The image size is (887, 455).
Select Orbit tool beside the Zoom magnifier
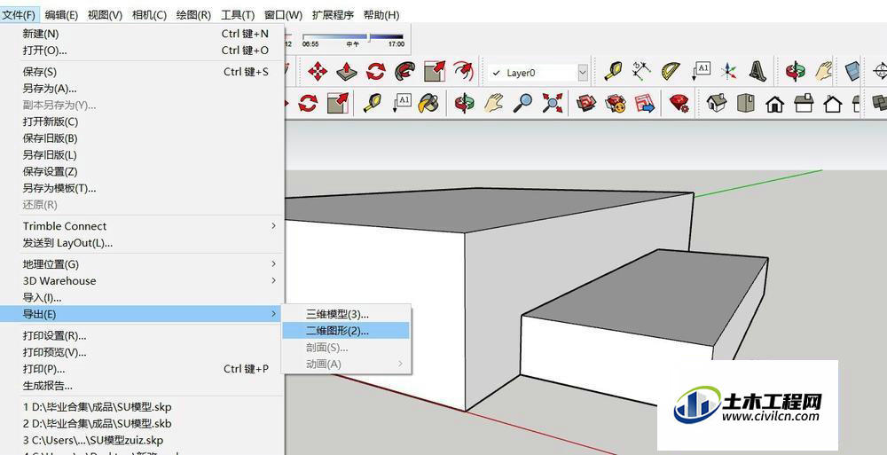(x=464, y=103)
